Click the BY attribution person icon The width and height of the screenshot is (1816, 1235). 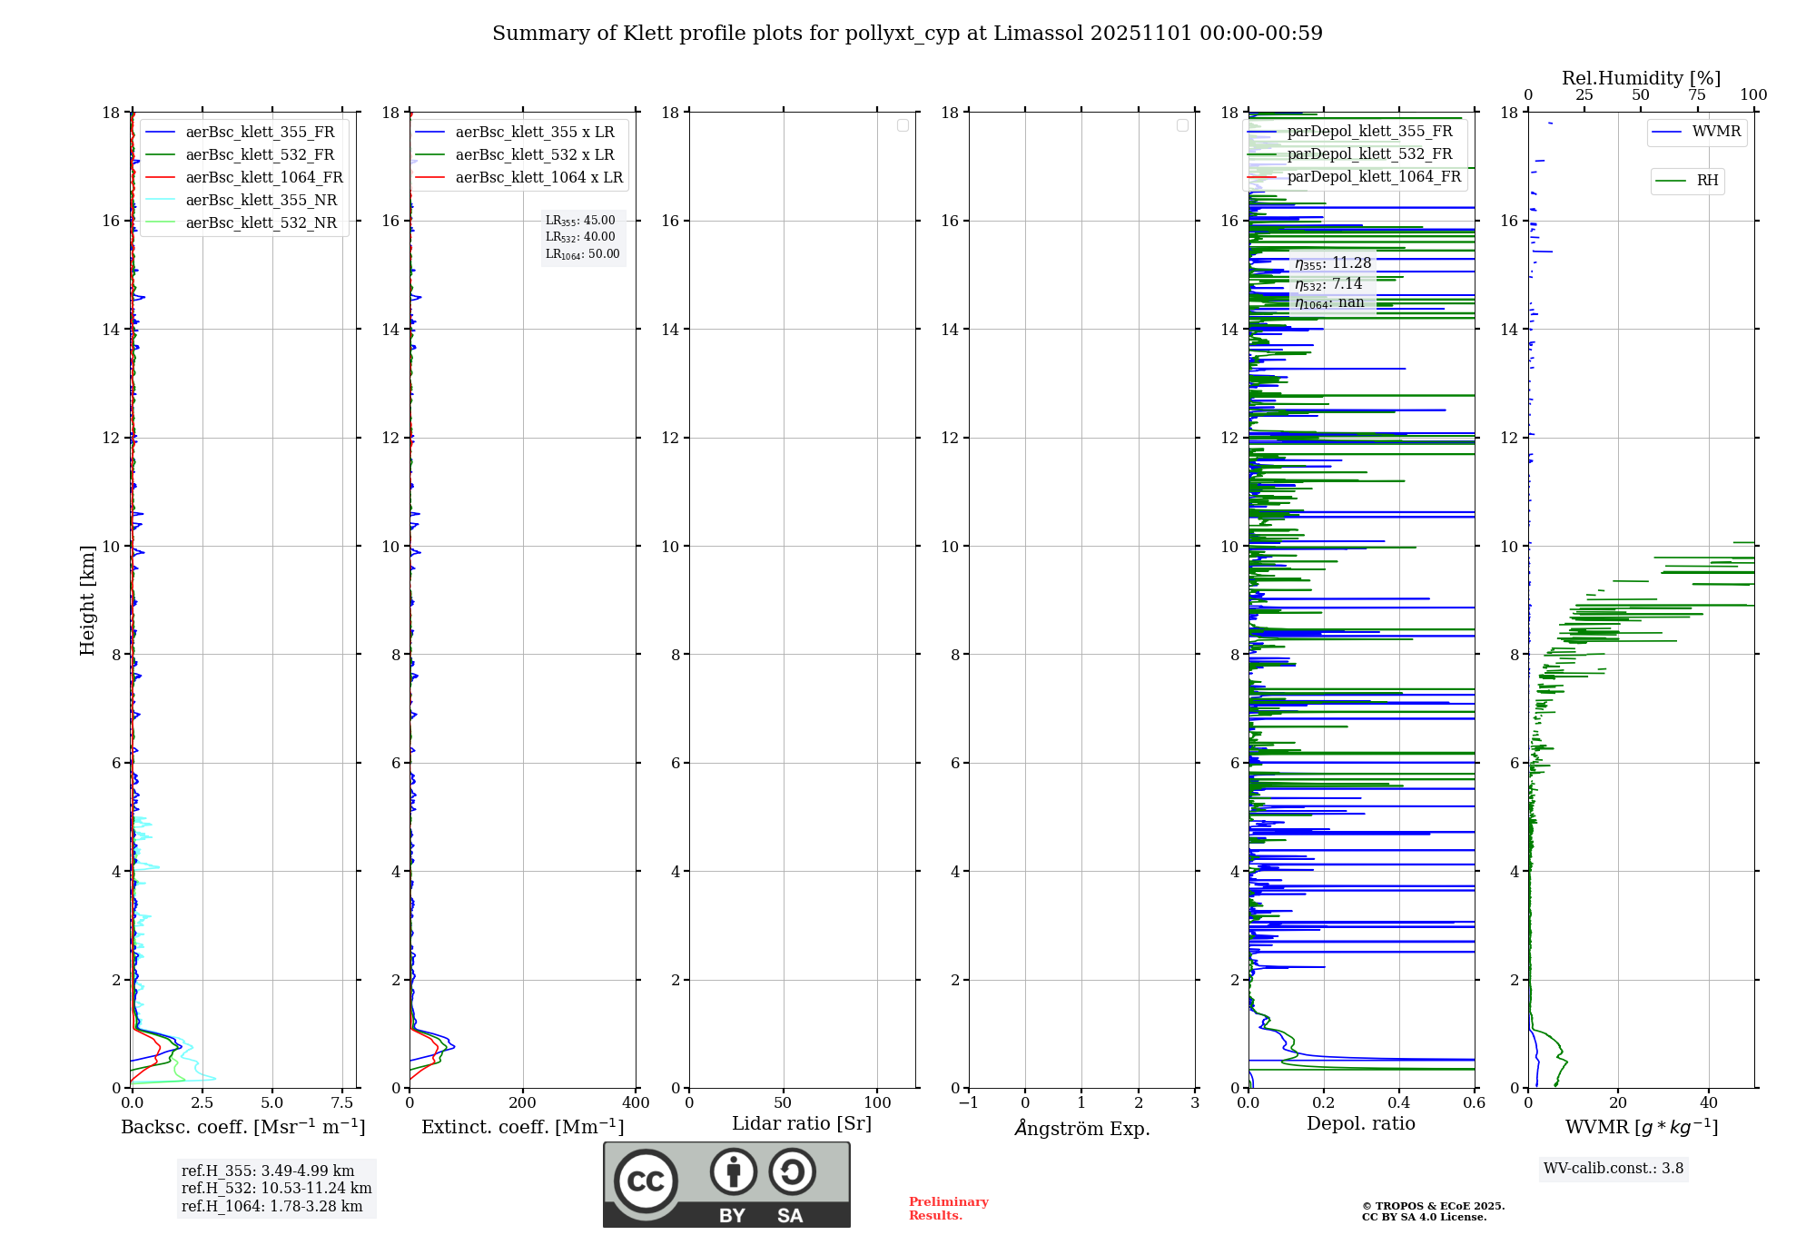tap(733, 1171)
